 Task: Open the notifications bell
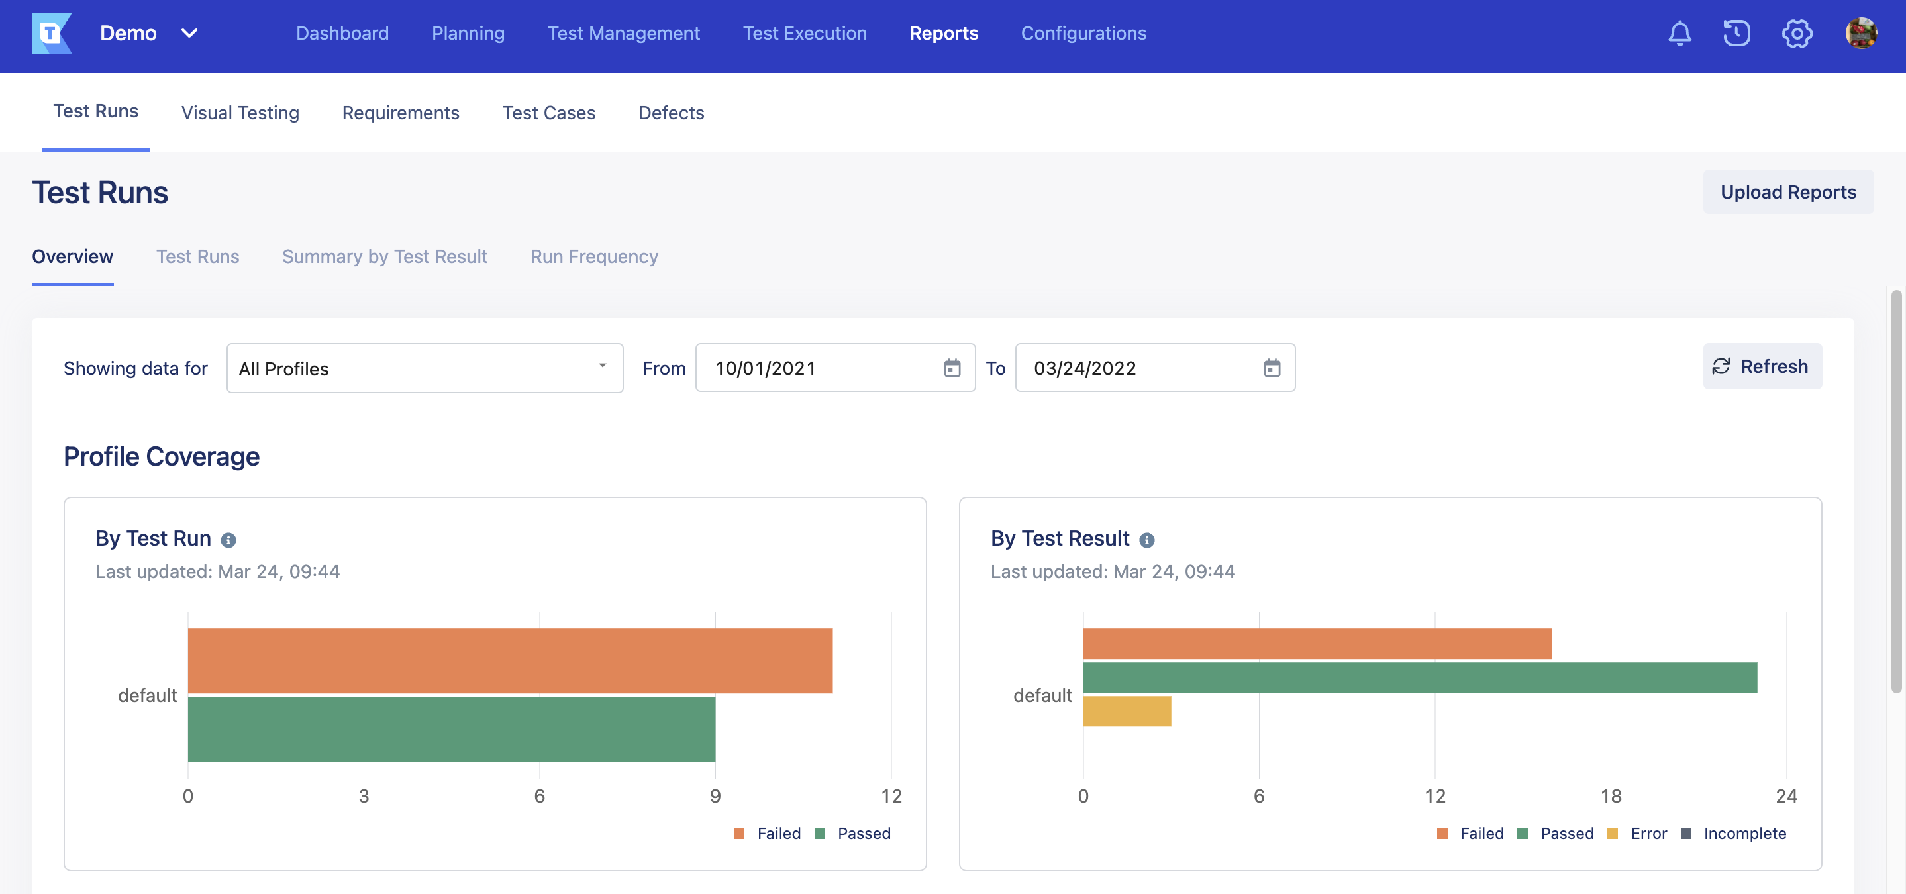pyautogui.click(x=1680, y=33)
